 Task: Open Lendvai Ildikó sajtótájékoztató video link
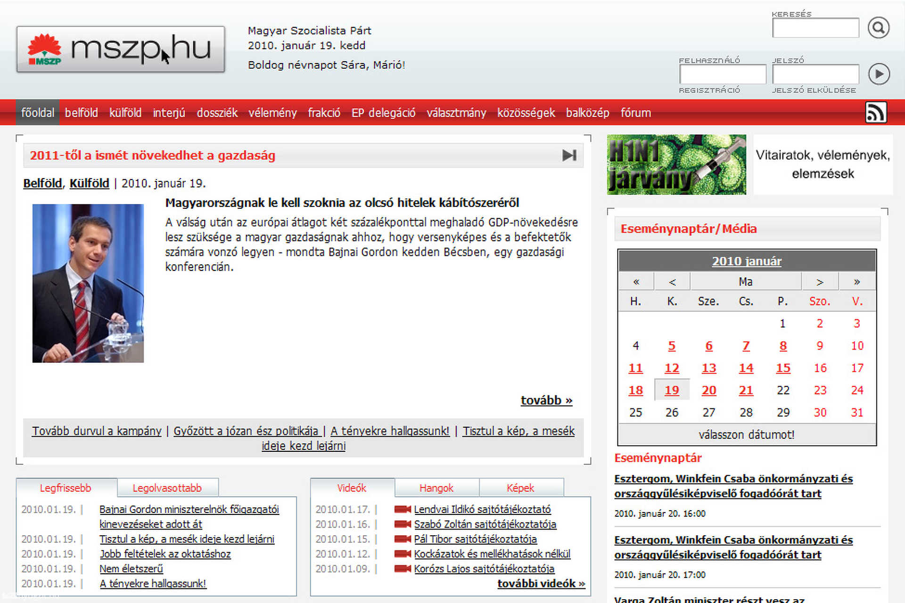(482, 509)
